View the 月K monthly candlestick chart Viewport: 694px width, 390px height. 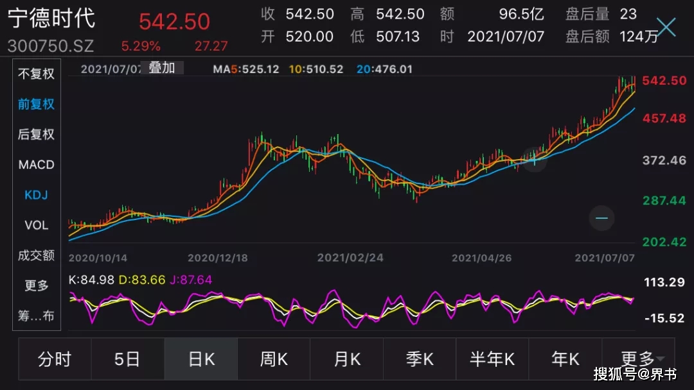click(346, 359)
